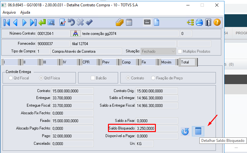Select Qtd Física radio button
Image resolution: width=247 pixels, height=153 pixels.
click(x=41, y=78)
